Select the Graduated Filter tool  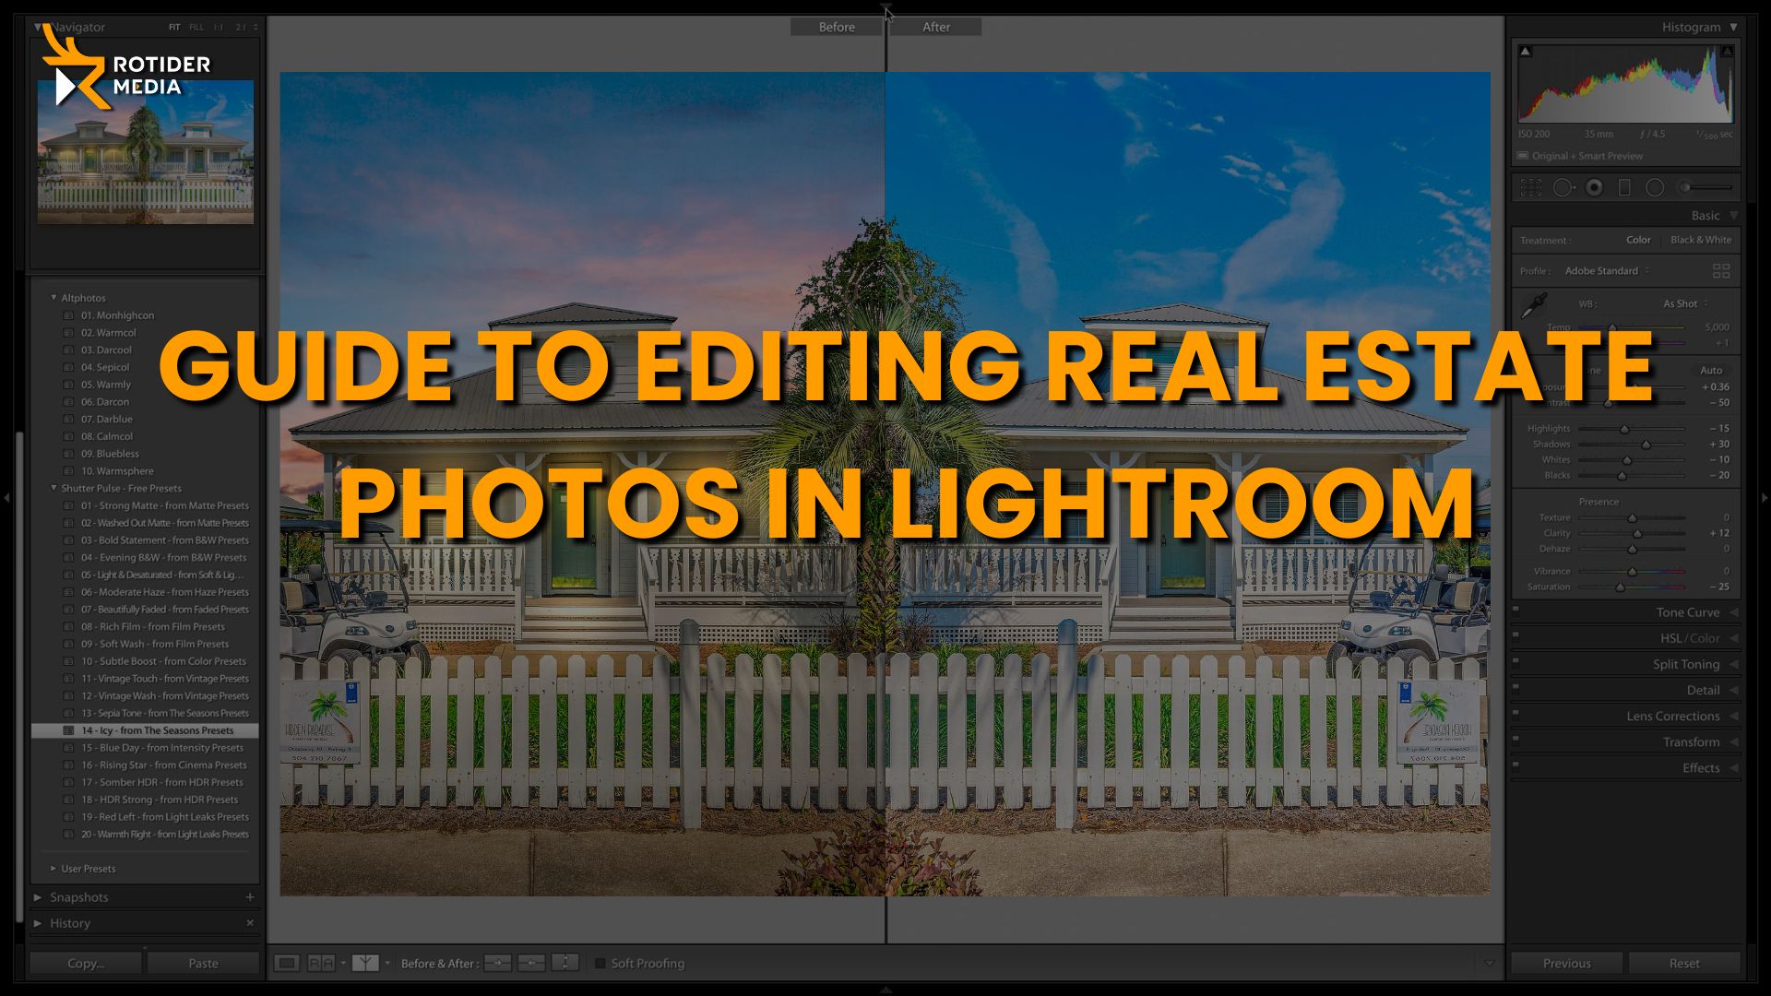coord(1624,187)
